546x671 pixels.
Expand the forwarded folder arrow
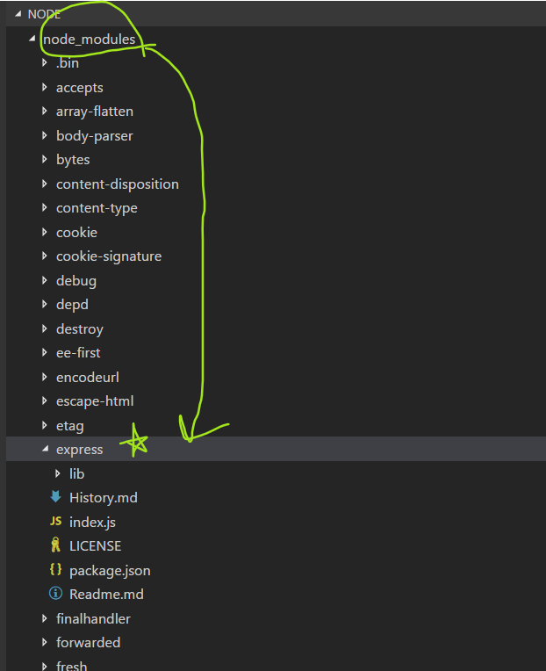(45, 642)
